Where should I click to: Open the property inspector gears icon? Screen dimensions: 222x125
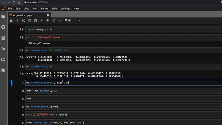(x=3, y=49)
